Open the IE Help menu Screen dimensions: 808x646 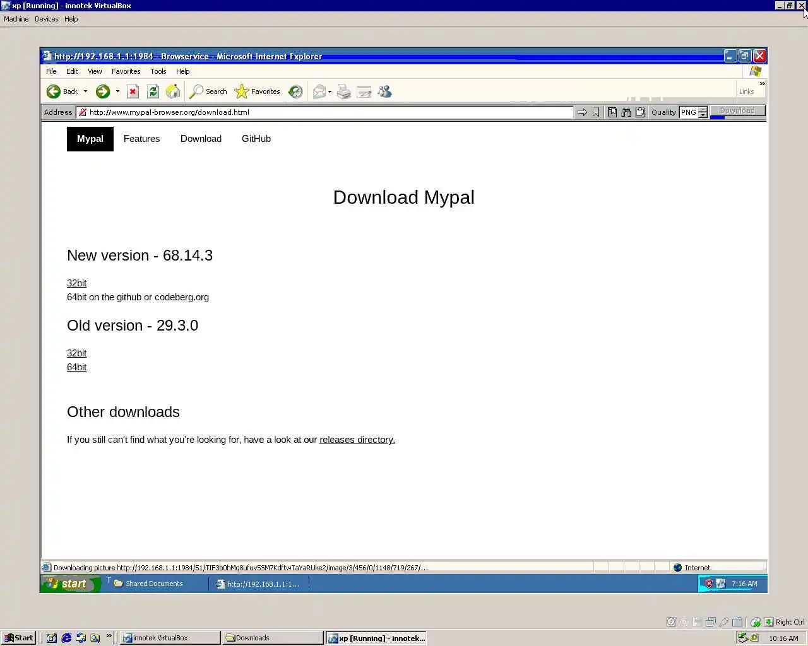[183, 71]
